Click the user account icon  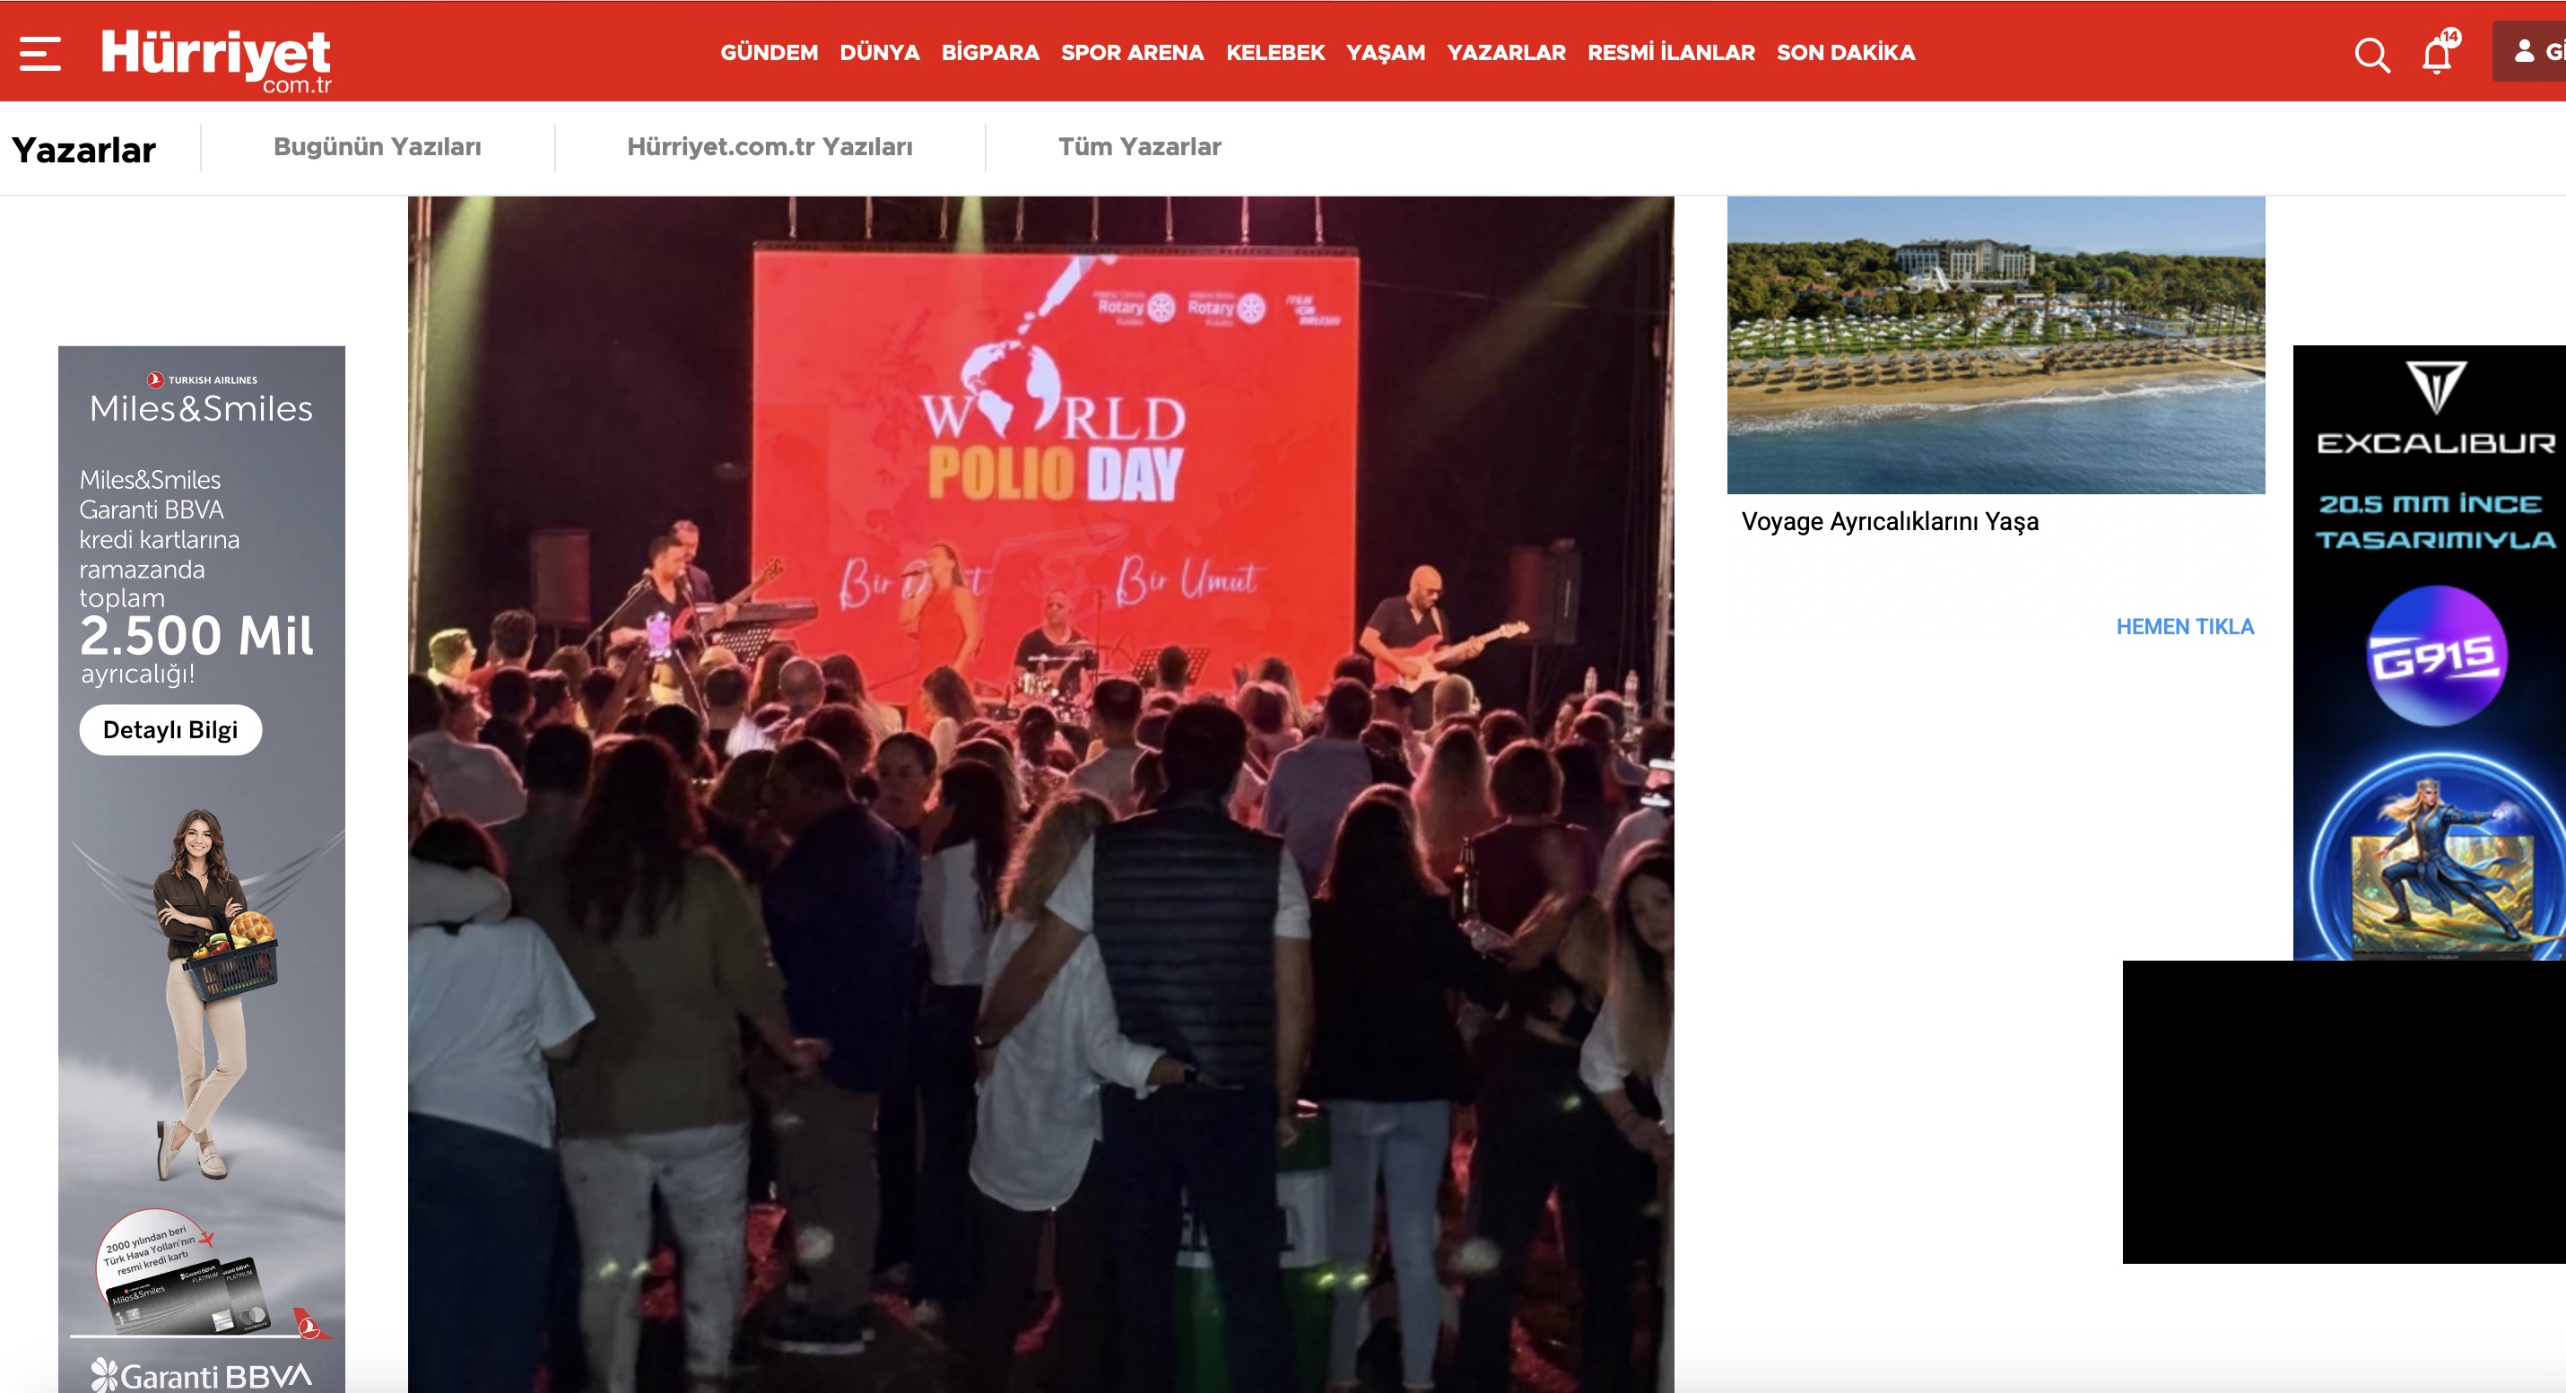2523,51
